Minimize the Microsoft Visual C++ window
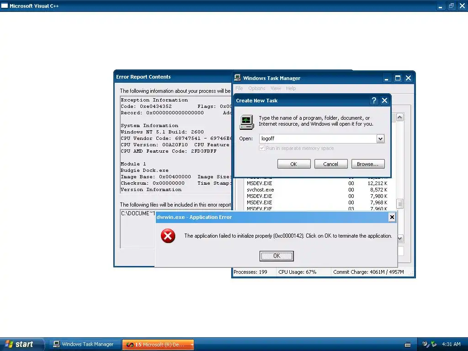468x351 pixels. click(440, 5)
